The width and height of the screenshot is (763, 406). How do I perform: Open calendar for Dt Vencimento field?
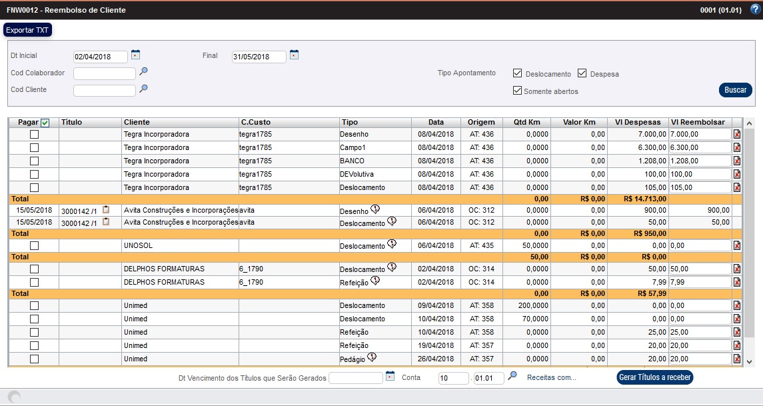click(390, 376)
